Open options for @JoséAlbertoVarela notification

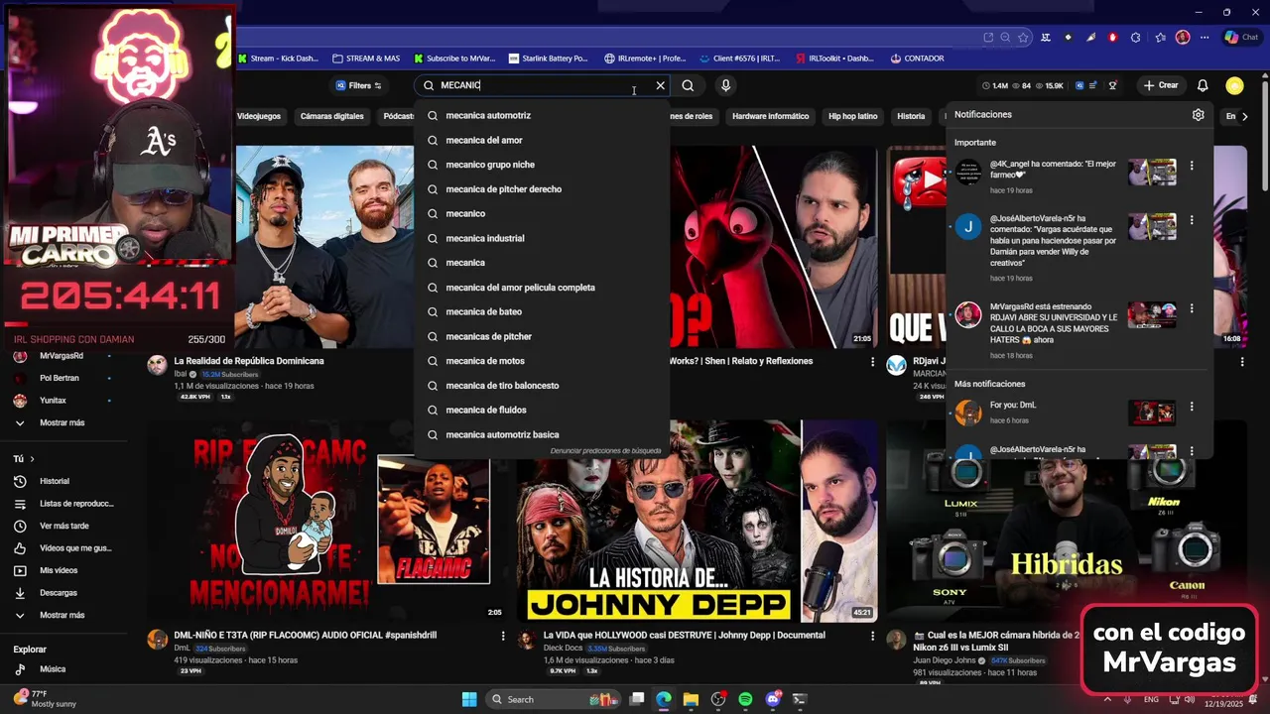point(1192,220)
